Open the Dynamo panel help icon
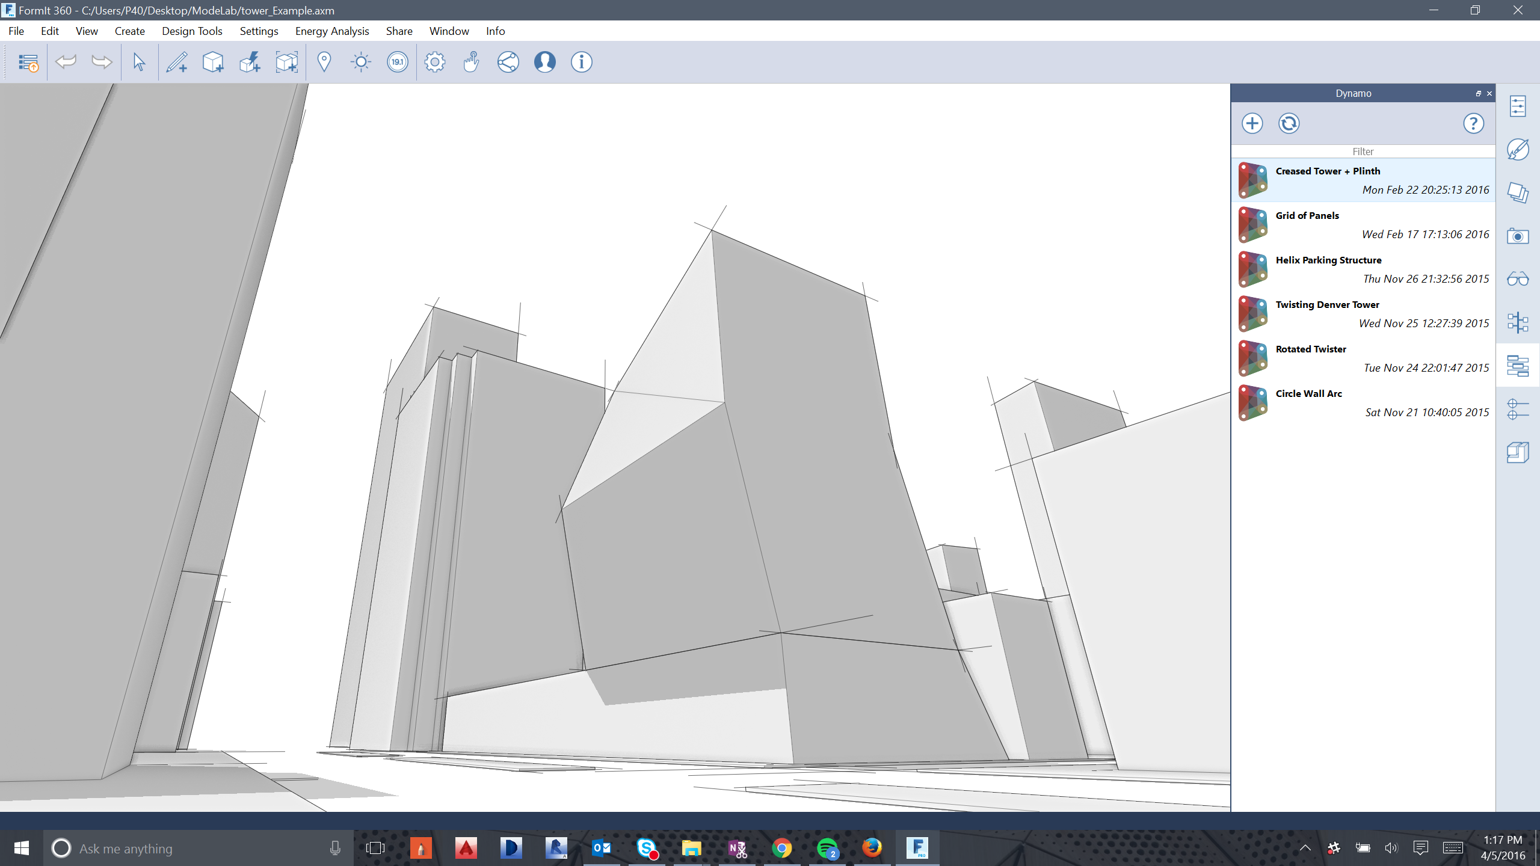1540x866 pixels. [1473, 124]
